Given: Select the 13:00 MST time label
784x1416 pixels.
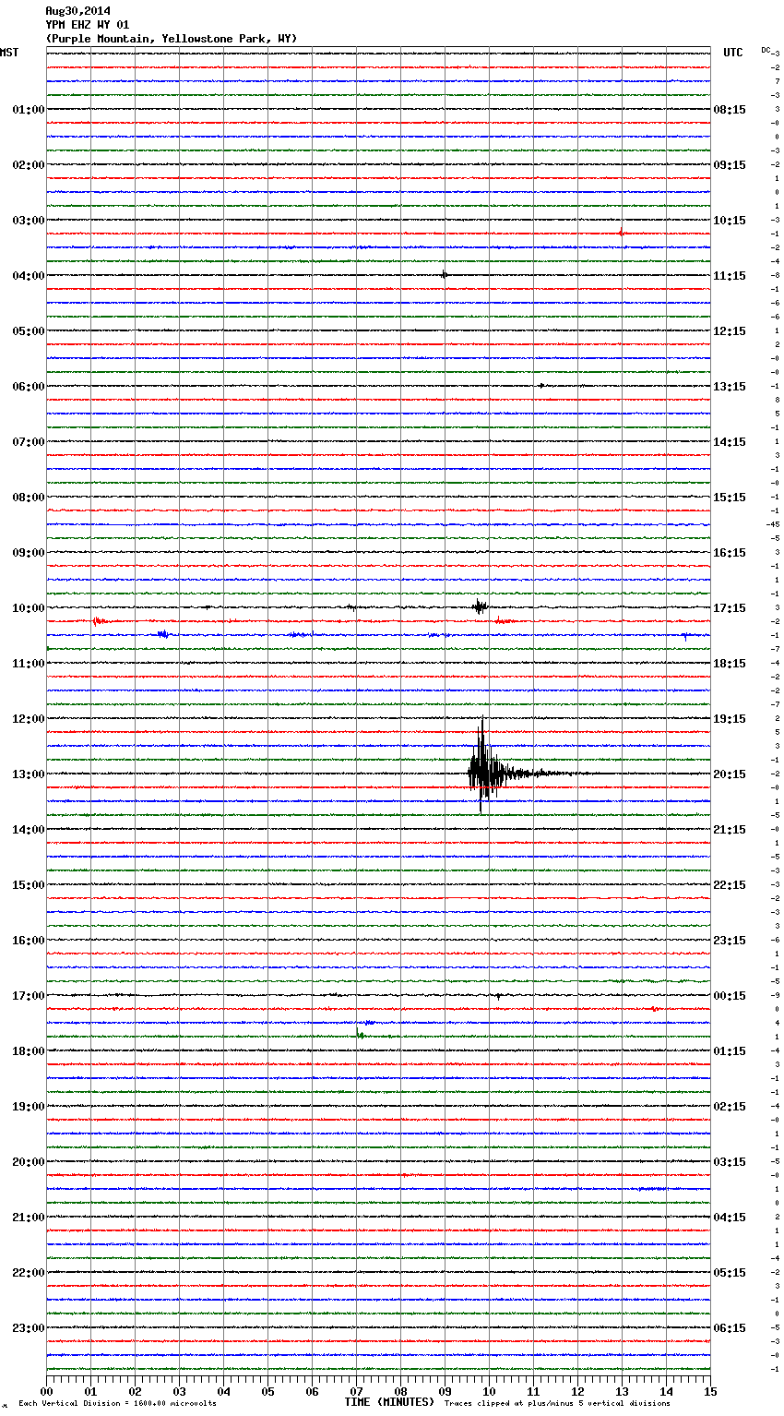Looking at the screenshot, I should (29, 774).
